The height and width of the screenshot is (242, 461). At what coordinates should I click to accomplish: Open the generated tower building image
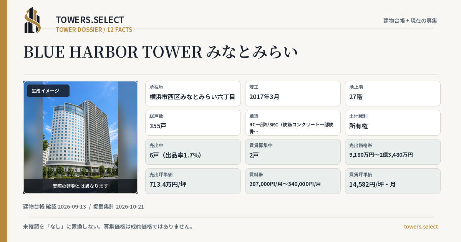pyautogui.click(x=80, y=137)
